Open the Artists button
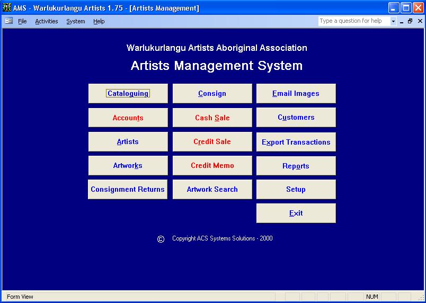 [x=128, y=141]
